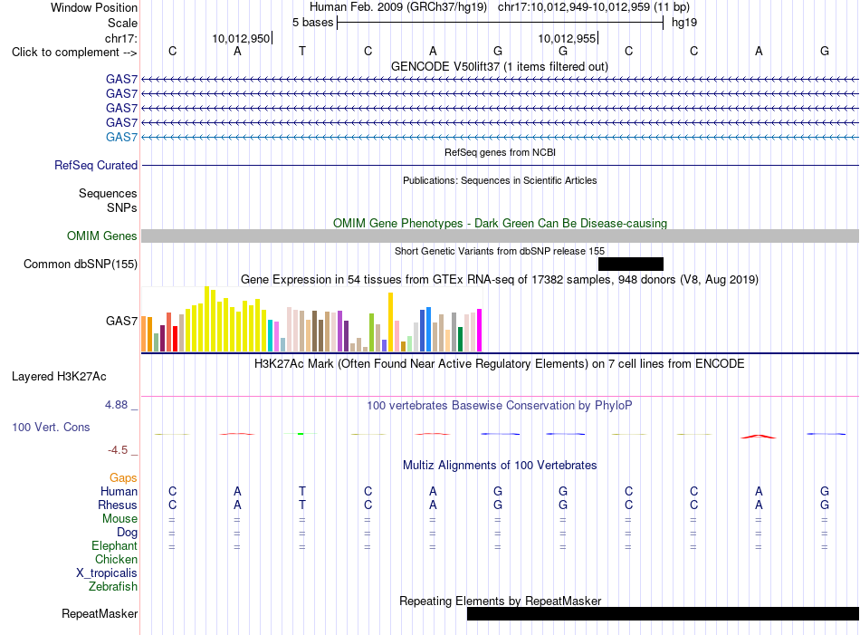The width and height of the screenshot is (860, 635).
Task: Click the Chicken species label
Action: click(x=116, y=559)
